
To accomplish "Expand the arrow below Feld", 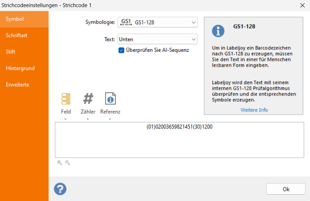I will 65,119.
